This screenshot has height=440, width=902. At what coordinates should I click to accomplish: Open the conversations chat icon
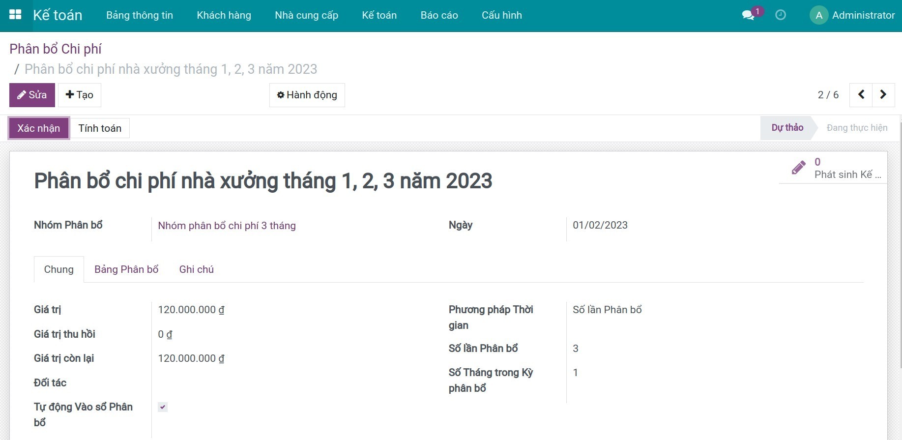click(x=748, y=15)
